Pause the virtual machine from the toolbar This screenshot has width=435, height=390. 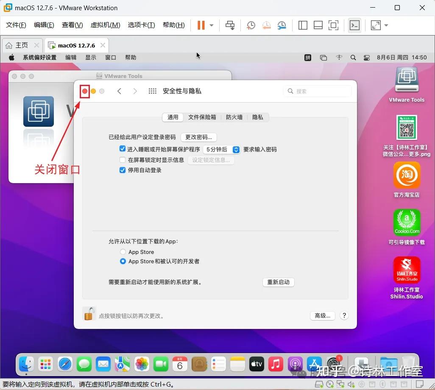point(201,25)
